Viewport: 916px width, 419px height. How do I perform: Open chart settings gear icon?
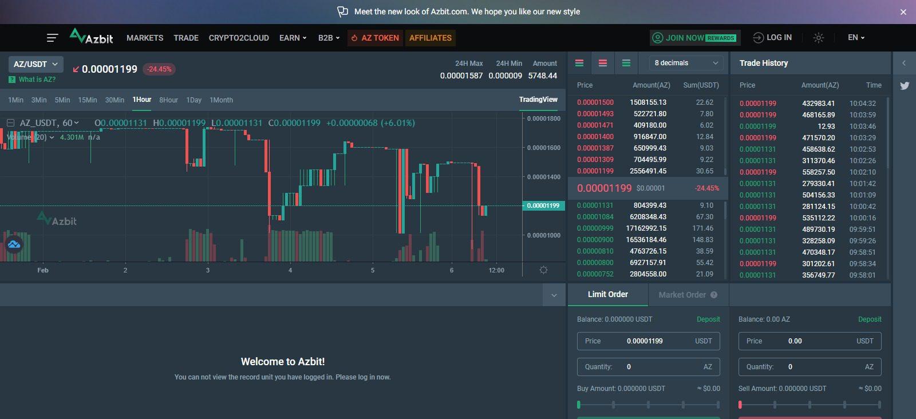click(543, 270)
